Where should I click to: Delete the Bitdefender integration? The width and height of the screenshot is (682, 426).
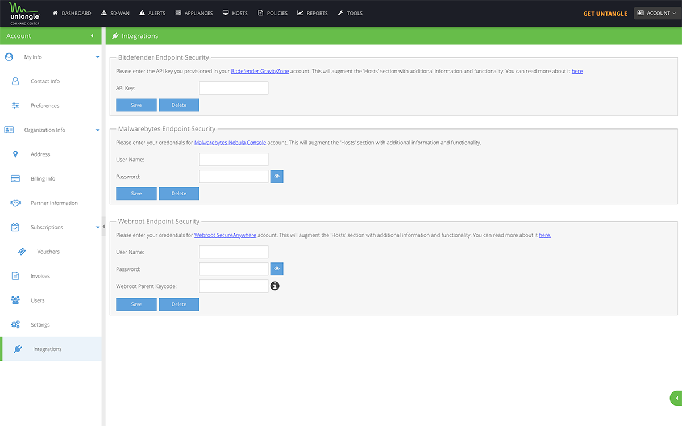pyautogui.click(x=179, y=105)
